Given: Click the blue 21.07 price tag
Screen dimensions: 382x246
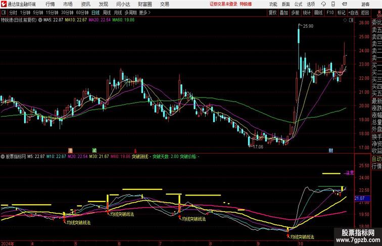Looking at the screenshot, I should click(x=362, y=199).
